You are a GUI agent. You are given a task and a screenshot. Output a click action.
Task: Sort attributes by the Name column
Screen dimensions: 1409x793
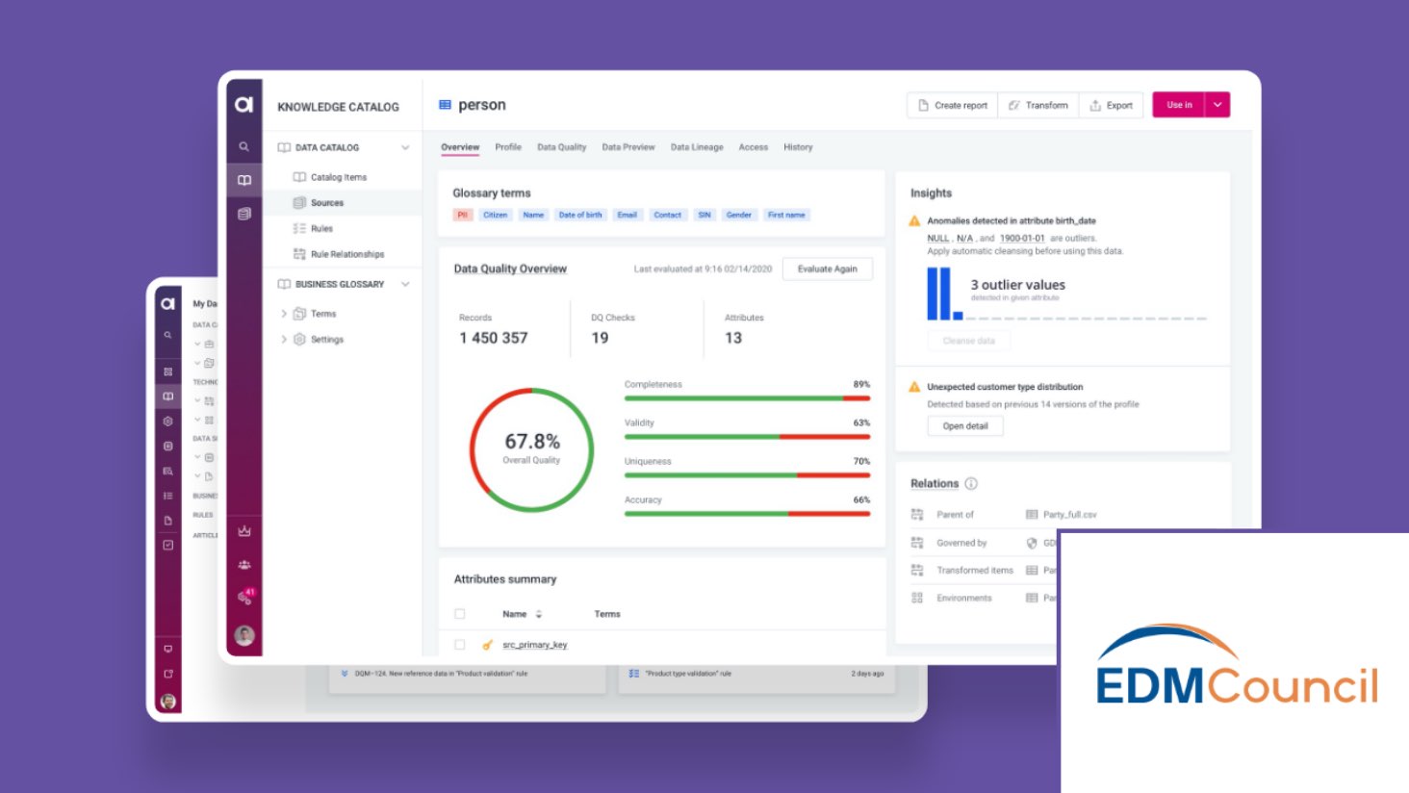[x=539, y=614]
